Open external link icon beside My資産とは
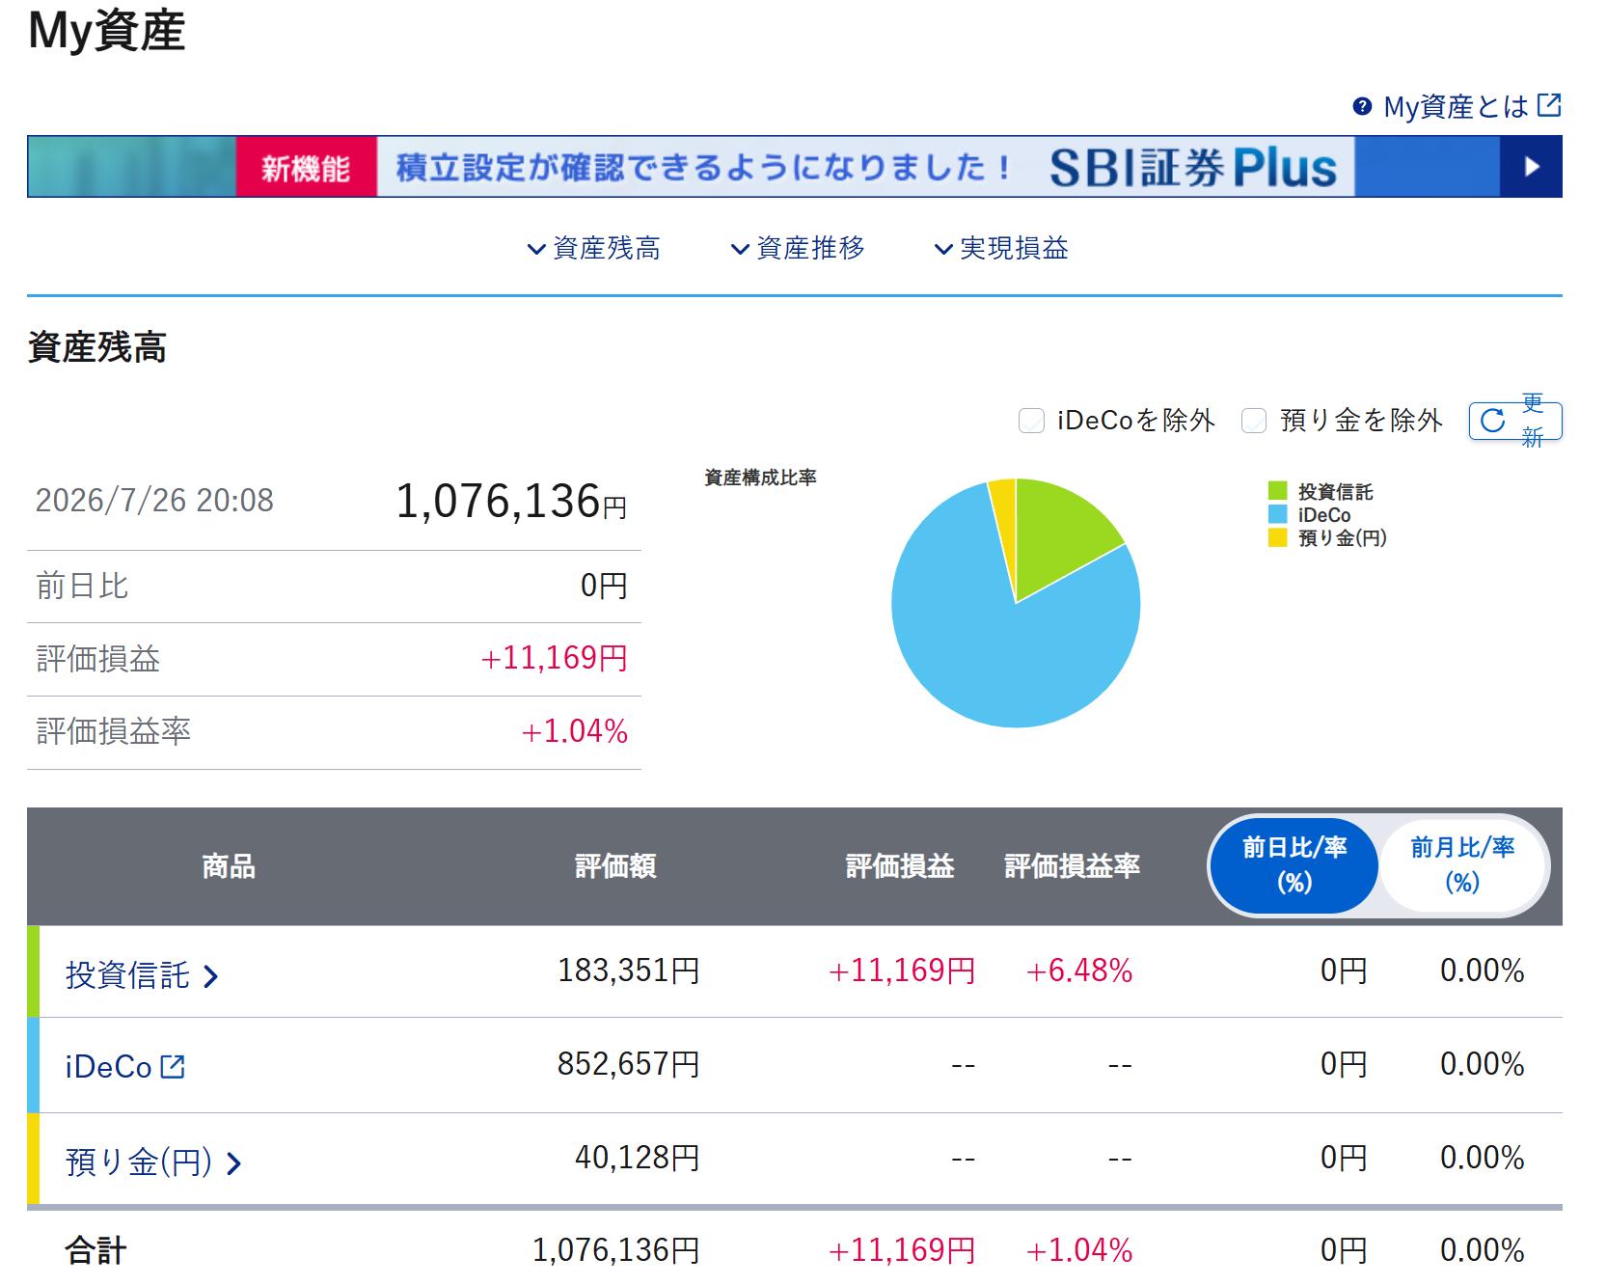Screen dimensions: 1607x1285 pos(1548,105)
